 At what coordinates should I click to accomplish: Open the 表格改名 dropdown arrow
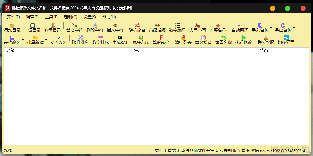pos(23,40)
